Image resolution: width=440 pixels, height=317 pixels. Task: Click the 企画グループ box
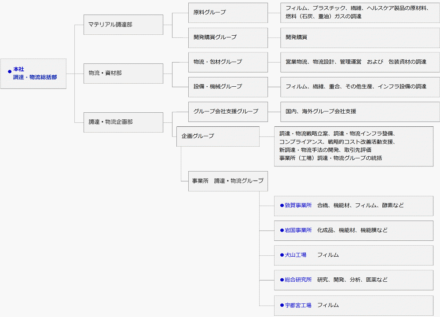coord(218,136)
